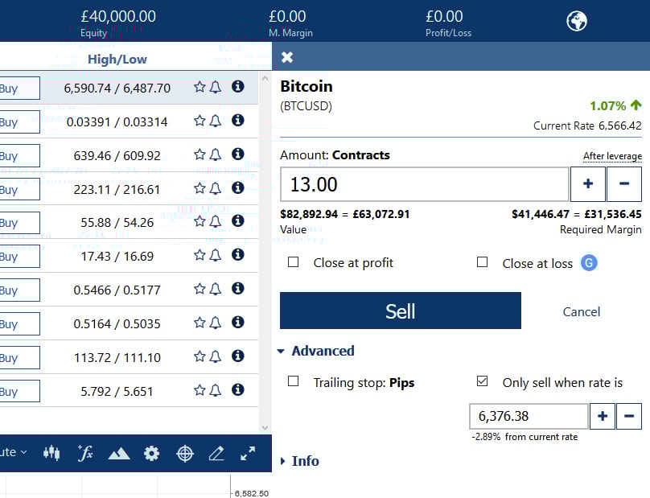Favorite the 0.03391 / 0.03314 row star

tap(200, 121)
